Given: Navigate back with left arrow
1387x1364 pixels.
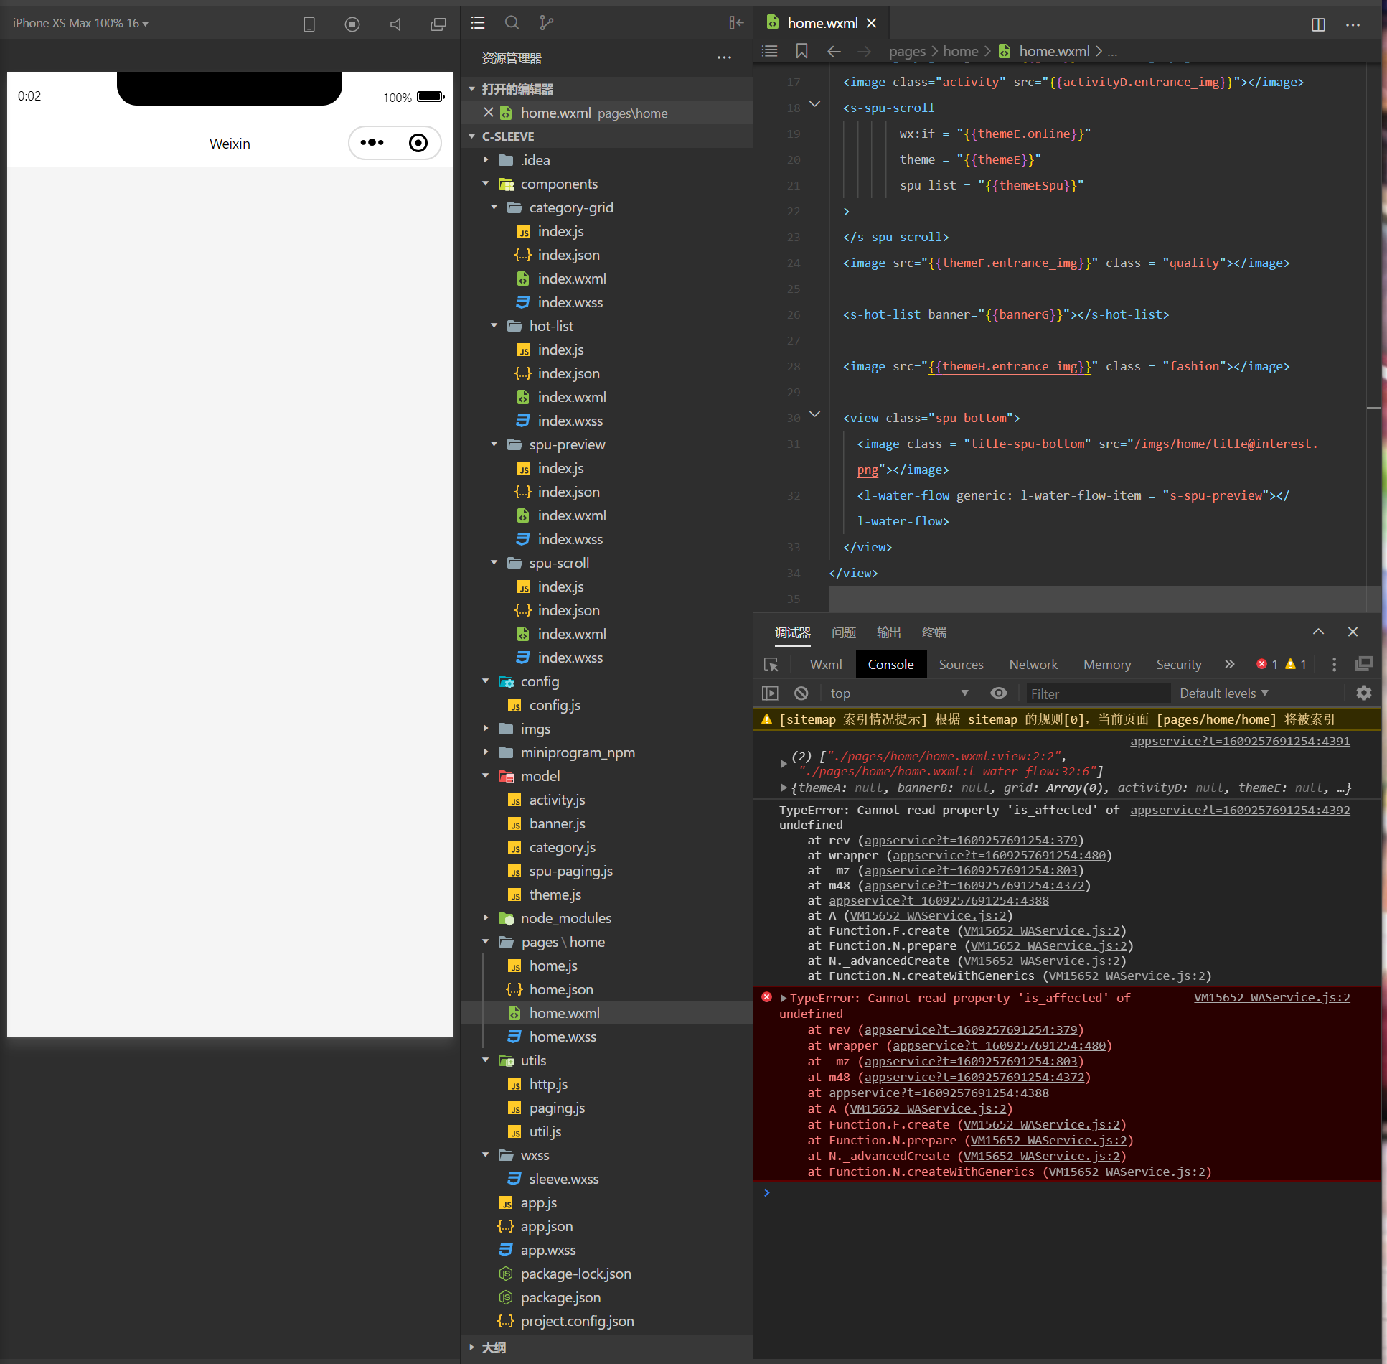Looking at the screenshot, I should pos(833,51).
